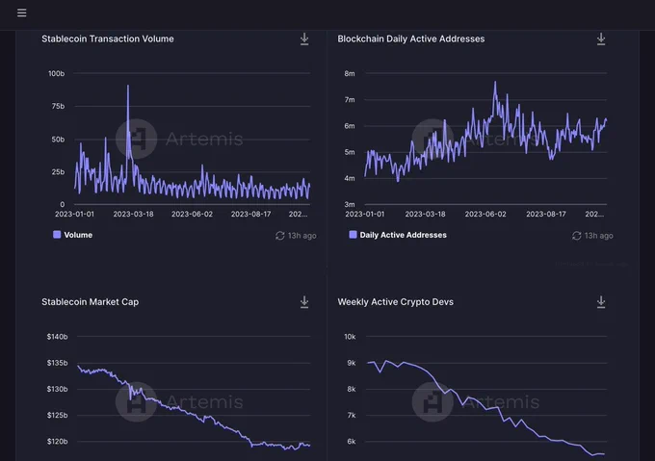Refresh the Stablecoin Transaction Volume data icon
The height and width of the screenshot is (461, 655).
coord(280,236)
